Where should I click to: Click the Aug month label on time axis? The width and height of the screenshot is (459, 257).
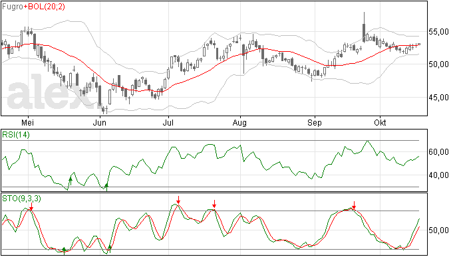pyautogui.click(x=239, y=123)
